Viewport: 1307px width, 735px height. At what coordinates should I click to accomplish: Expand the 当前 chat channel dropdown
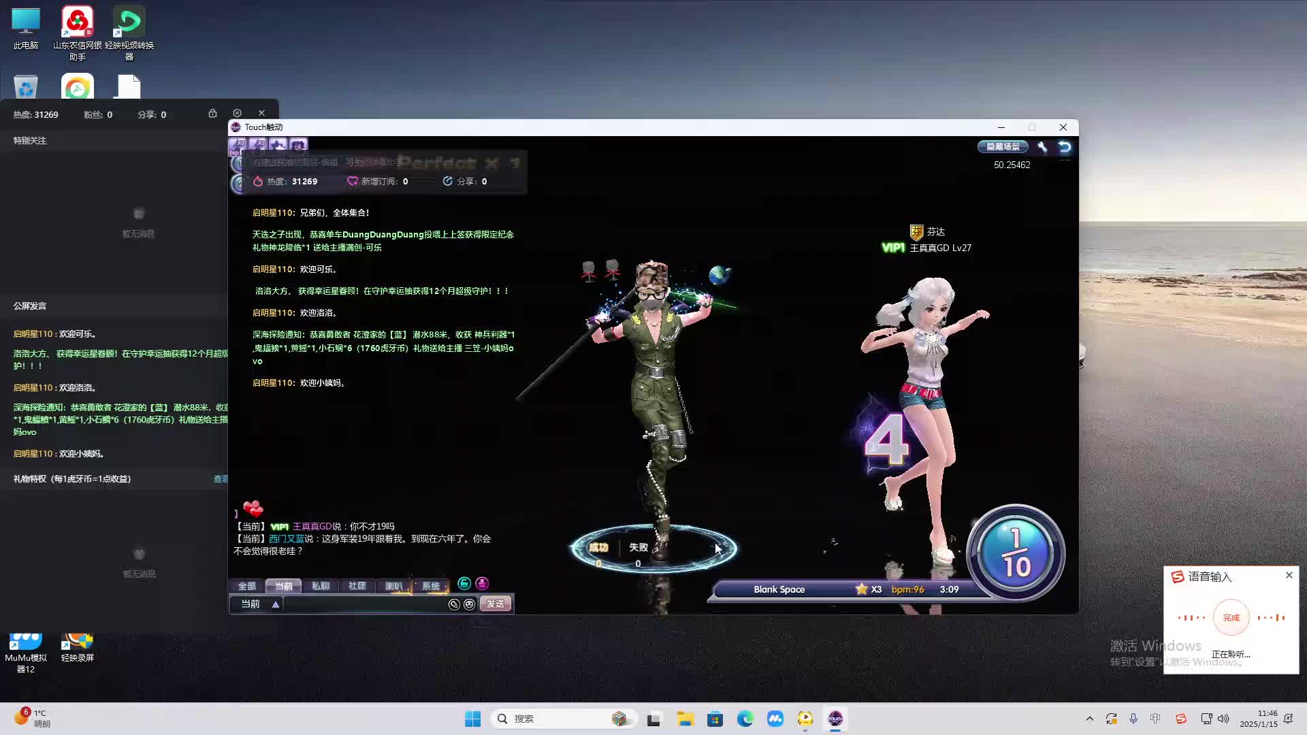(x=276, y=604)
